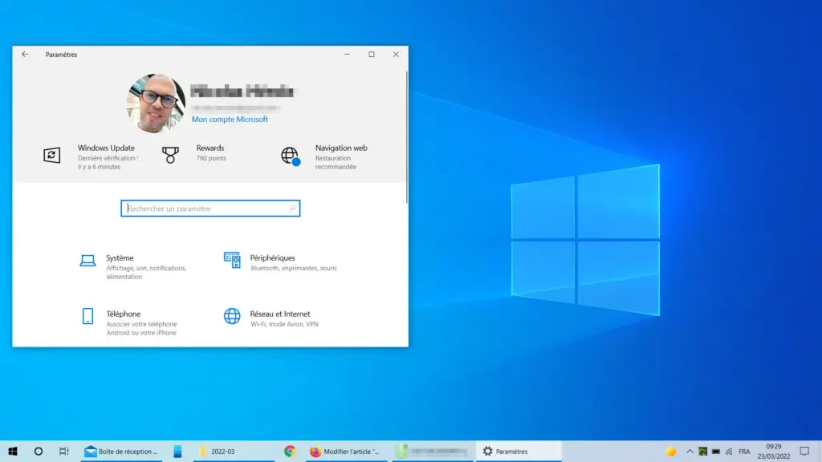Click "Bluetooth, imprimantes, souris" description
This screenshot has height=462, width=822.
294,268
